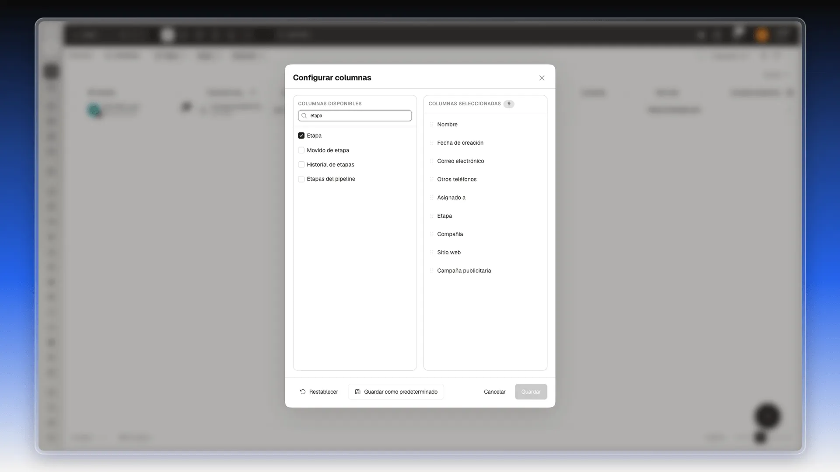Click drag handle beside Asignado a
The height and width of the screenshot is (472, 840).
click(x=432, y=198)
